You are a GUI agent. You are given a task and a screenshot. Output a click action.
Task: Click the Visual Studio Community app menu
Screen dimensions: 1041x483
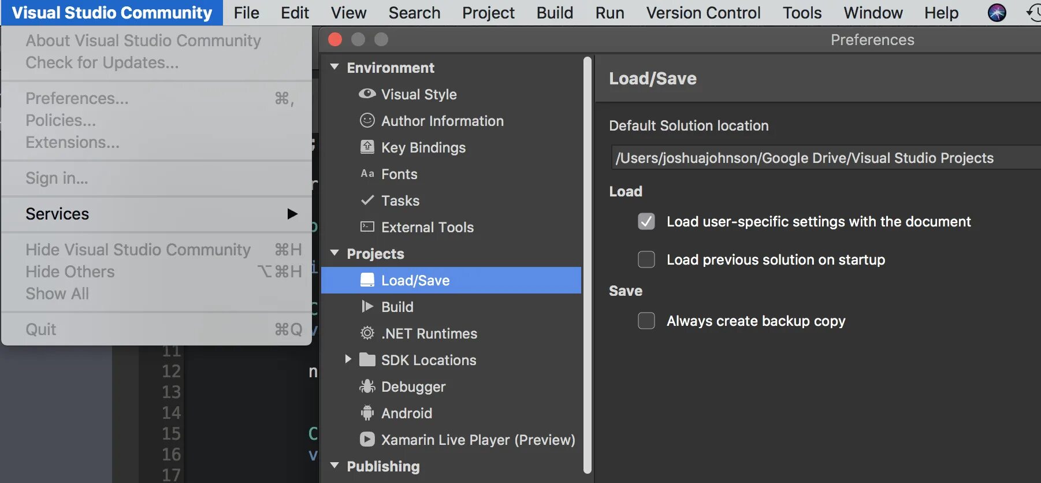point(112,13)
